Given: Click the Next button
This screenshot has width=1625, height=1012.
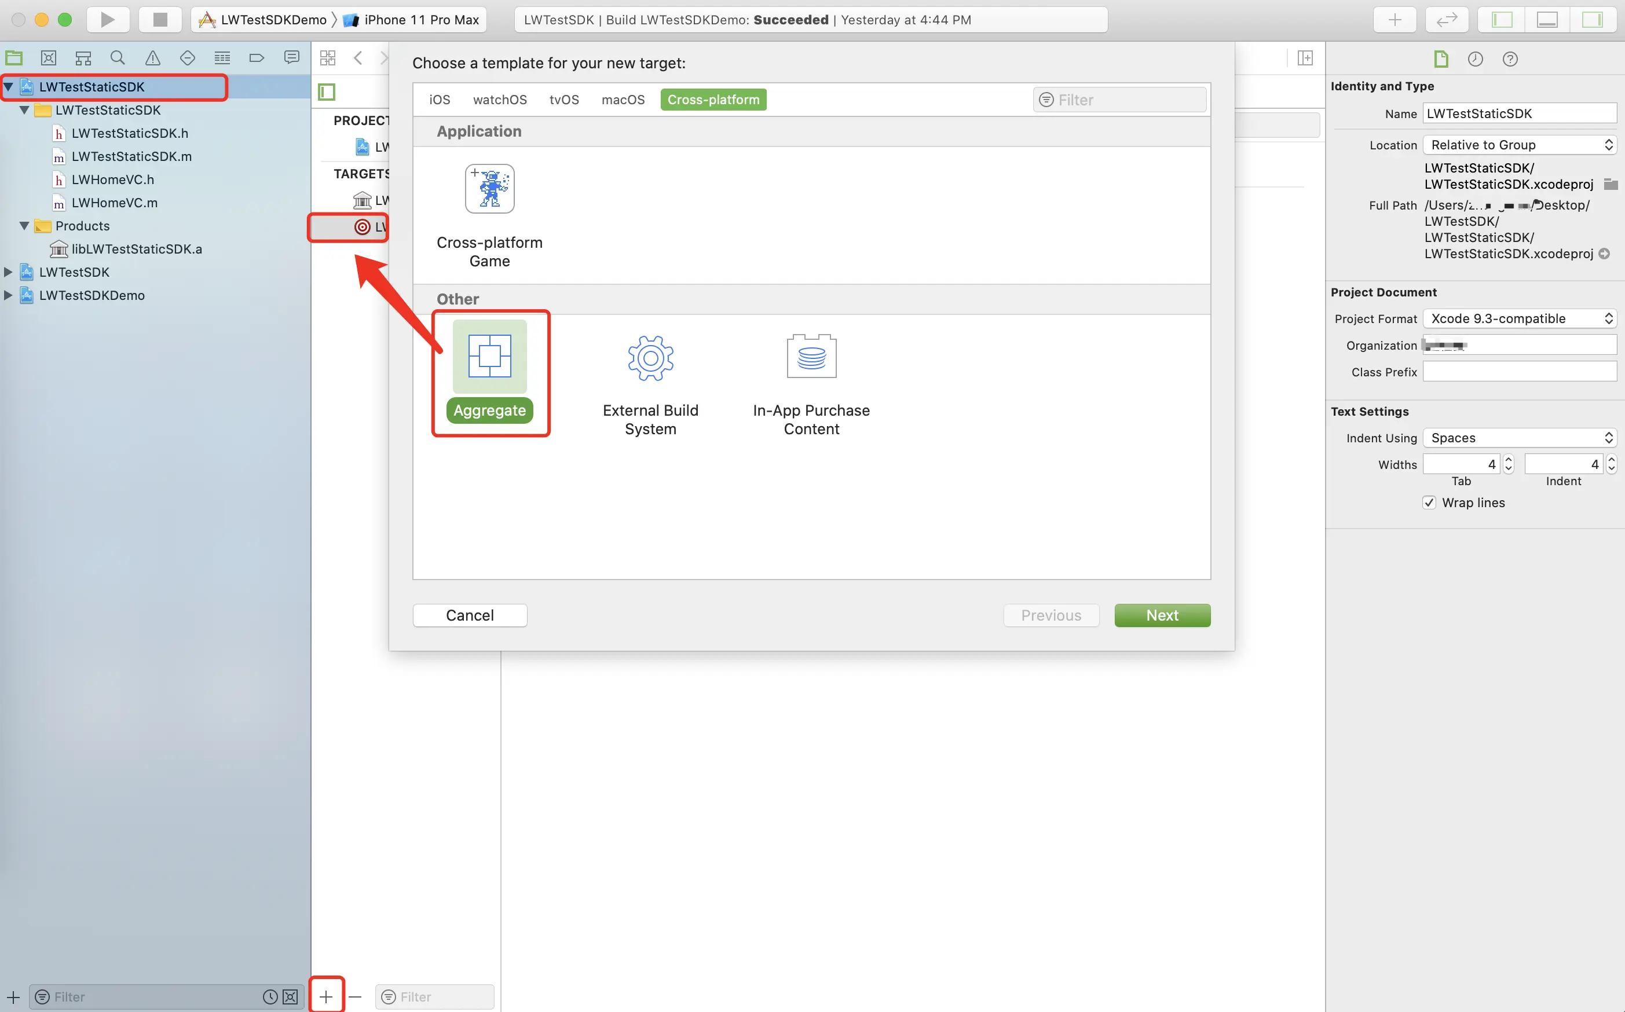Looking at the screenshot, I should click(1162, 615).
